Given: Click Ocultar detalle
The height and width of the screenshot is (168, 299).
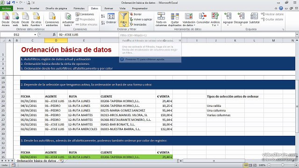Looking at the screenshot, I should (272, 20).
